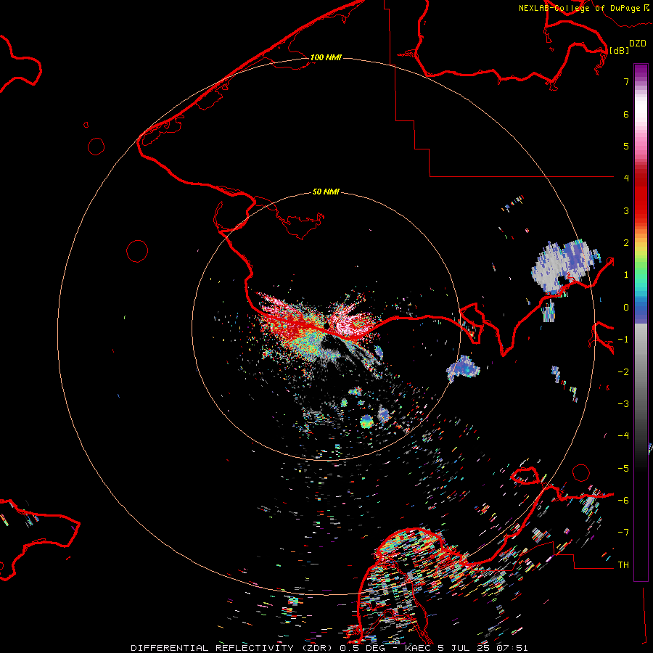The width and height of the screenshot is (653, 653).
Task: Click the TH threshold label on scale
Action: 623,565
